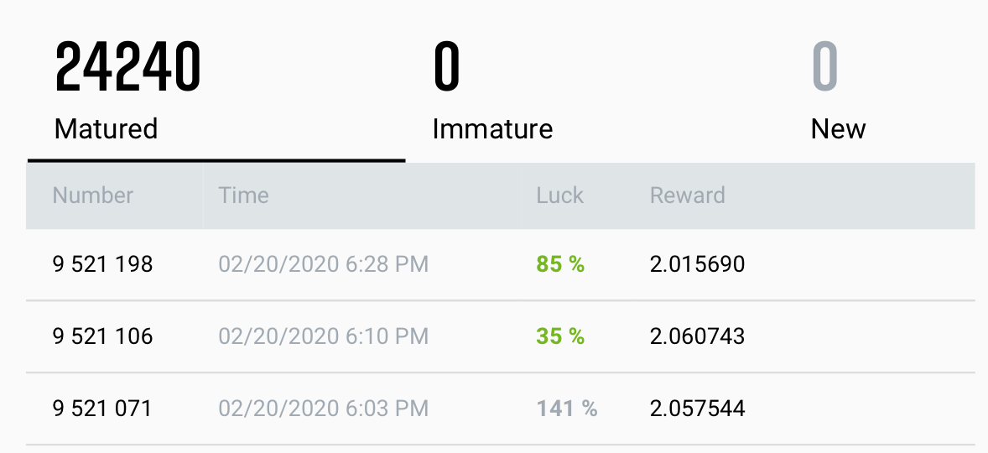The height and width of the screenshot is (453, 988).
Task: Open block number 9 521 071
Action: pos(102,409)
